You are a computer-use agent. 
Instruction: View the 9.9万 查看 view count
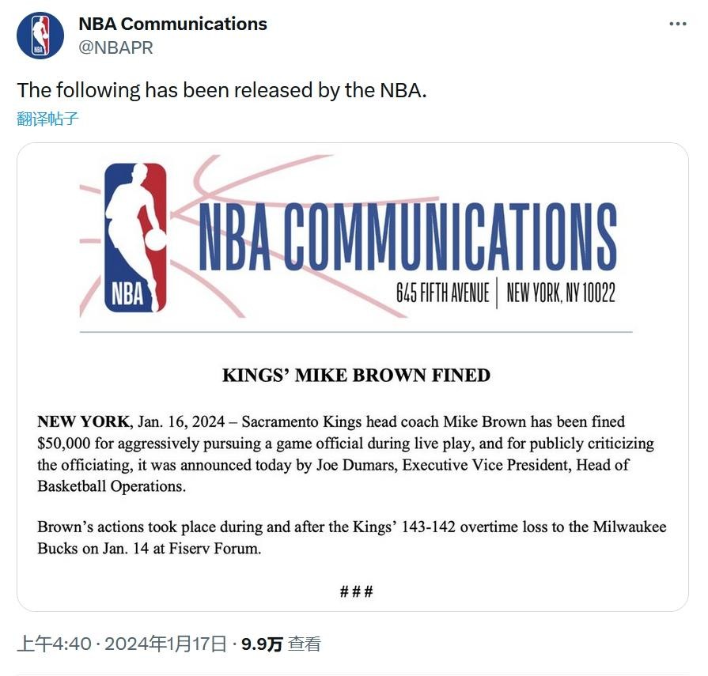point(281,644)
